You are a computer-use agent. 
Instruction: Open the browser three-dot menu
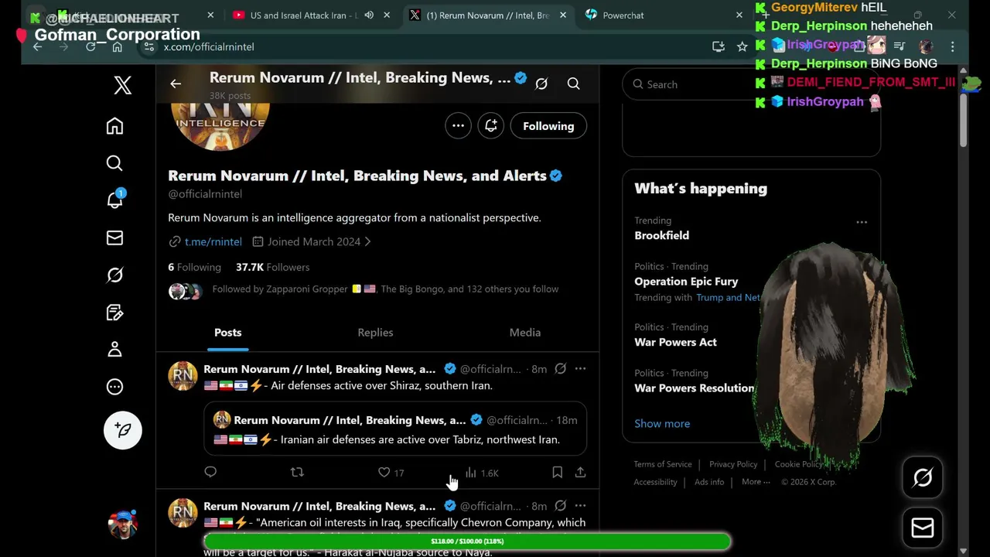(952, 47)
